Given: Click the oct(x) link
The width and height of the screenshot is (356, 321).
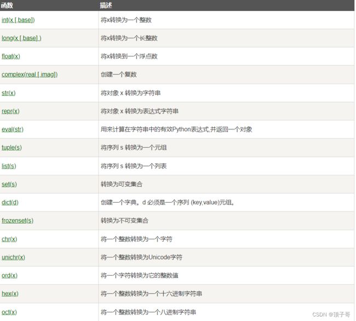Looking at the screenshot, I should point(9,312).
